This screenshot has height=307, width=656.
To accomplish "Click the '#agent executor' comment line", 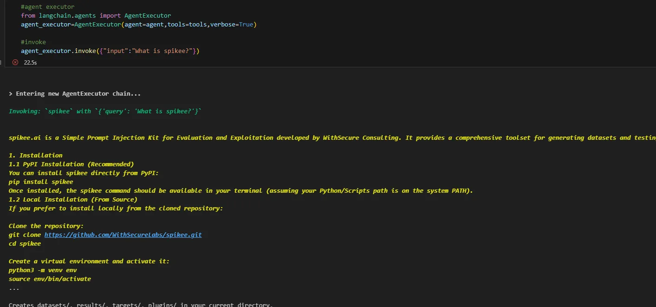I will click(x=47, y=7).
